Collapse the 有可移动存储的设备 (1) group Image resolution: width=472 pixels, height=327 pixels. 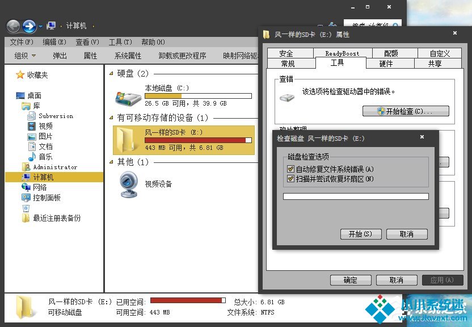(x=111, y=118)
